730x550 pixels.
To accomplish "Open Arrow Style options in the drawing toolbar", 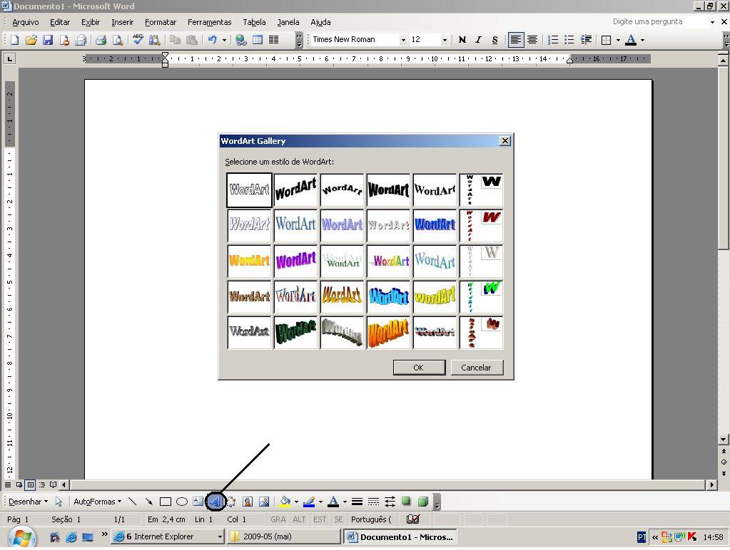I will 390,502.
